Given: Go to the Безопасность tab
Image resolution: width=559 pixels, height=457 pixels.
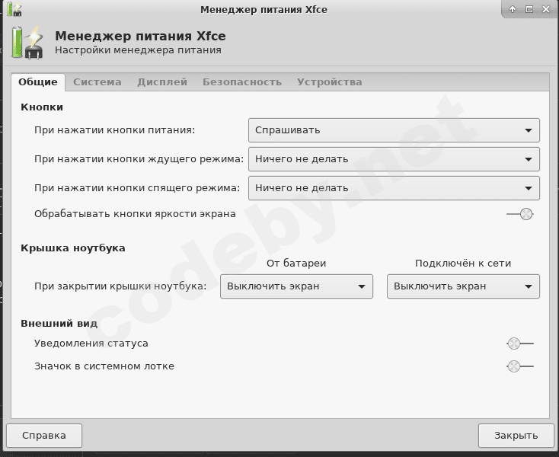Looking at the screenshot, I should pyautogui.click(x=242, y=82).
